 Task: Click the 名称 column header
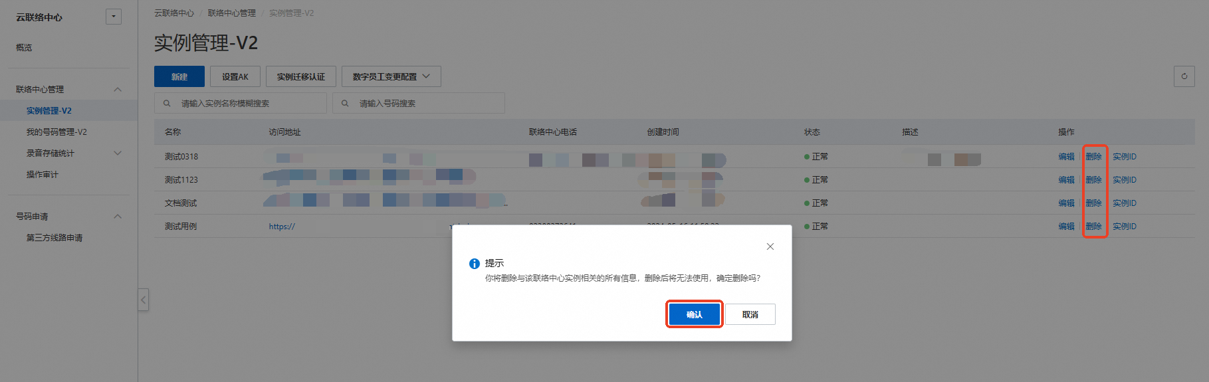click(173, 132)
